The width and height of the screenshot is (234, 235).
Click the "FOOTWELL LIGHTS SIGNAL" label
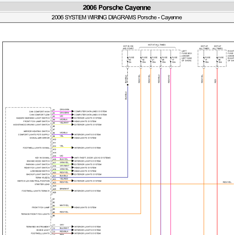click(x=36, y=148)
